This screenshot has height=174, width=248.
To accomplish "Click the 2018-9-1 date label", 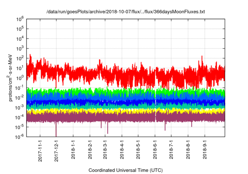I will (205, 150).
